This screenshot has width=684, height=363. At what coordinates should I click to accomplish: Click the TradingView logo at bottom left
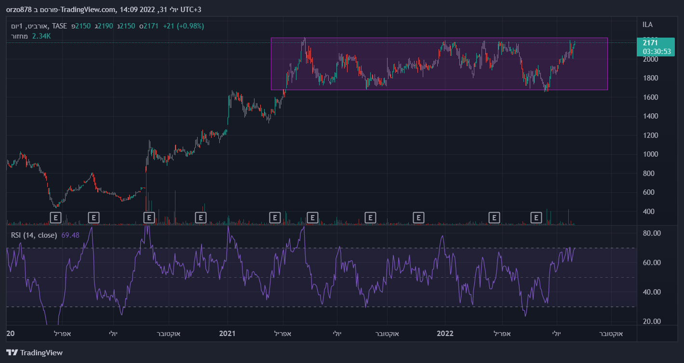point(35,352)
